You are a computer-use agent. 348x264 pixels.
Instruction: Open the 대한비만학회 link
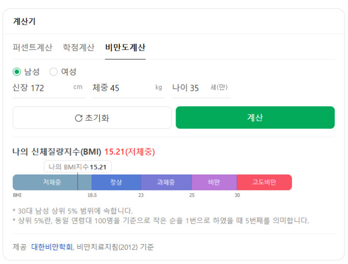[52, 247]
